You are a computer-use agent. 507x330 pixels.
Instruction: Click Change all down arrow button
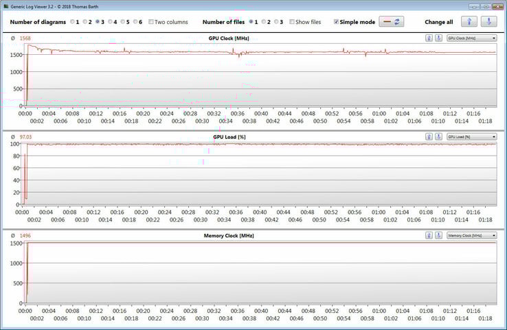(489, 22)
